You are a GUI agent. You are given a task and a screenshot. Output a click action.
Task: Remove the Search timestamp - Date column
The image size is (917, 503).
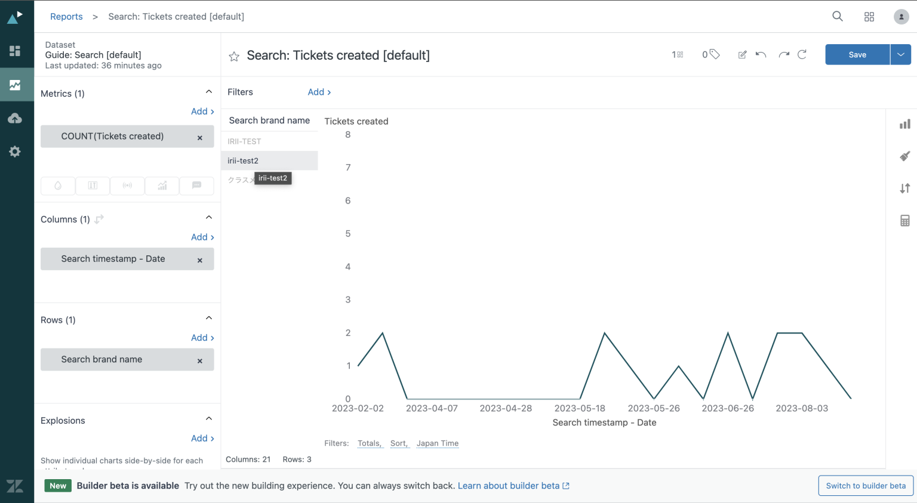tap(200, 260)
